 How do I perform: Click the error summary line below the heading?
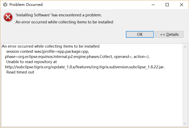[x=64, y=22]
